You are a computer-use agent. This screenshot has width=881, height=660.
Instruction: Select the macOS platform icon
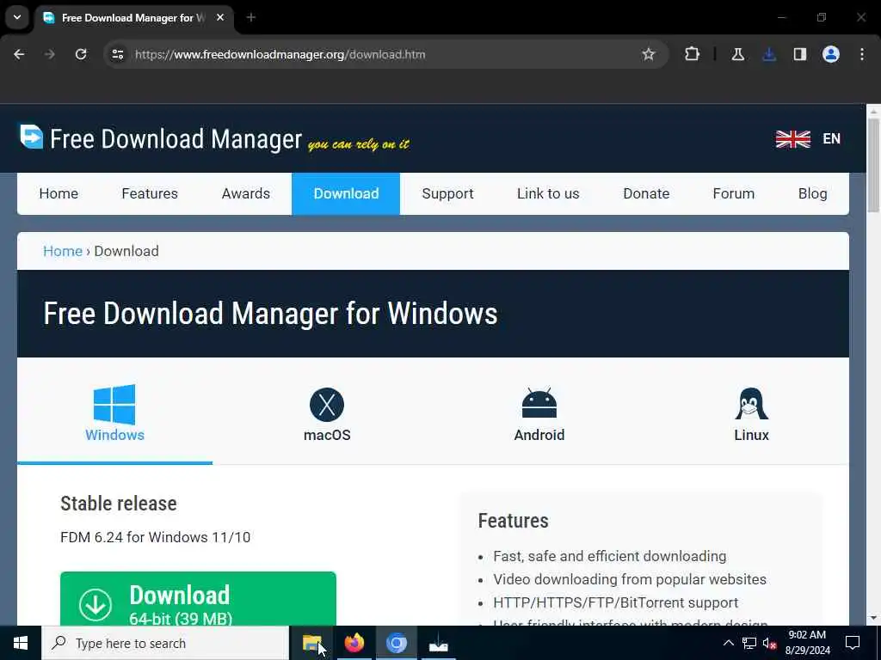tap(327, 405)
